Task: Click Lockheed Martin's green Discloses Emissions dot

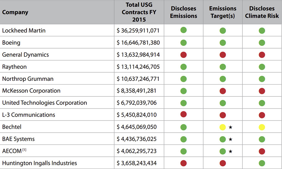Action: click(183, 30)
